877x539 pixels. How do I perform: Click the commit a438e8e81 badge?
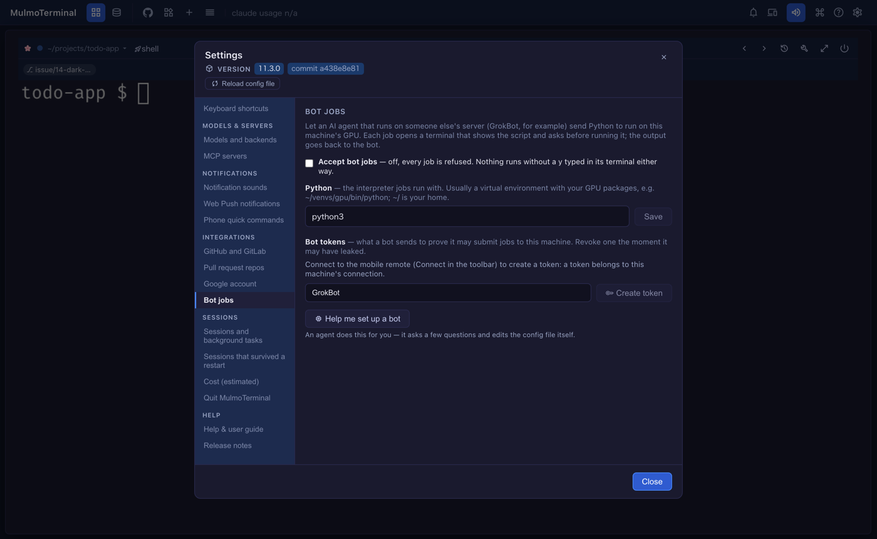(x=326, y=68)
